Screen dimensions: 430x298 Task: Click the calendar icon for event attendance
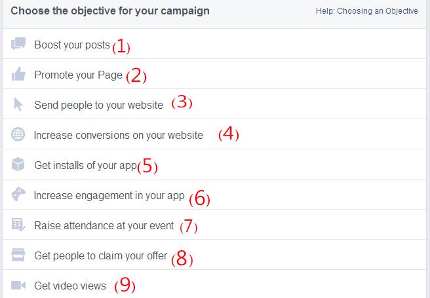click(18, 225)
